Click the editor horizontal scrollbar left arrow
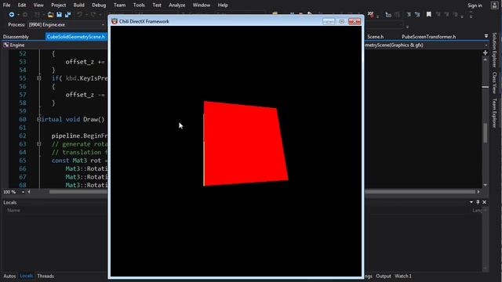This screenshot has height=282, width=502. tap(29, 192)
